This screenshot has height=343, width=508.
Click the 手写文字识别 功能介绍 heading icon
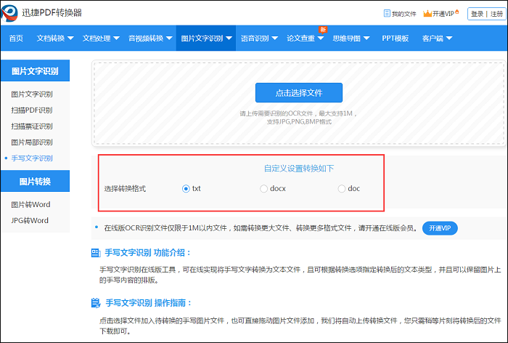pyautogui.click(x=96, y=253)
